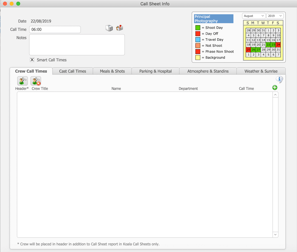Viewport: 297px width, 252px height.
Task: Click the crew list scroll down arrow
Action: [275, 235]
